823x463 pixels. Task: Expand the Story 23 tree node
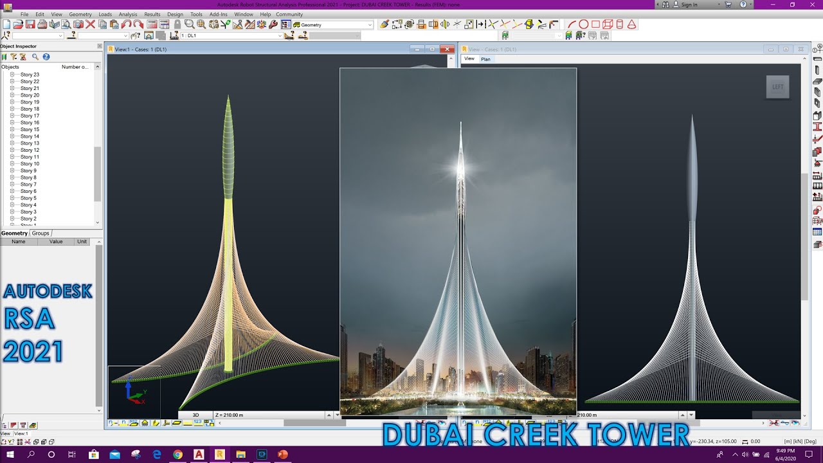coord(13,74)
